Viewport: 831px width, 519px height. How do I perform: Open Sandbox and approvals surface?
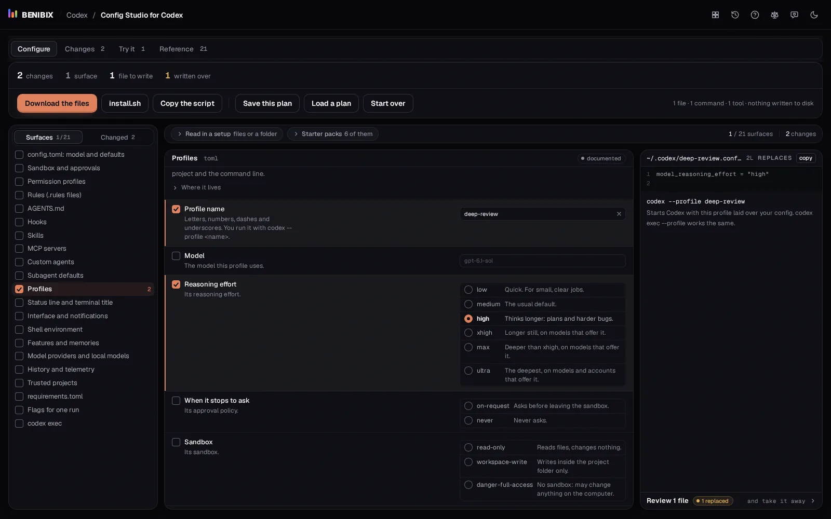click(83, 168)
